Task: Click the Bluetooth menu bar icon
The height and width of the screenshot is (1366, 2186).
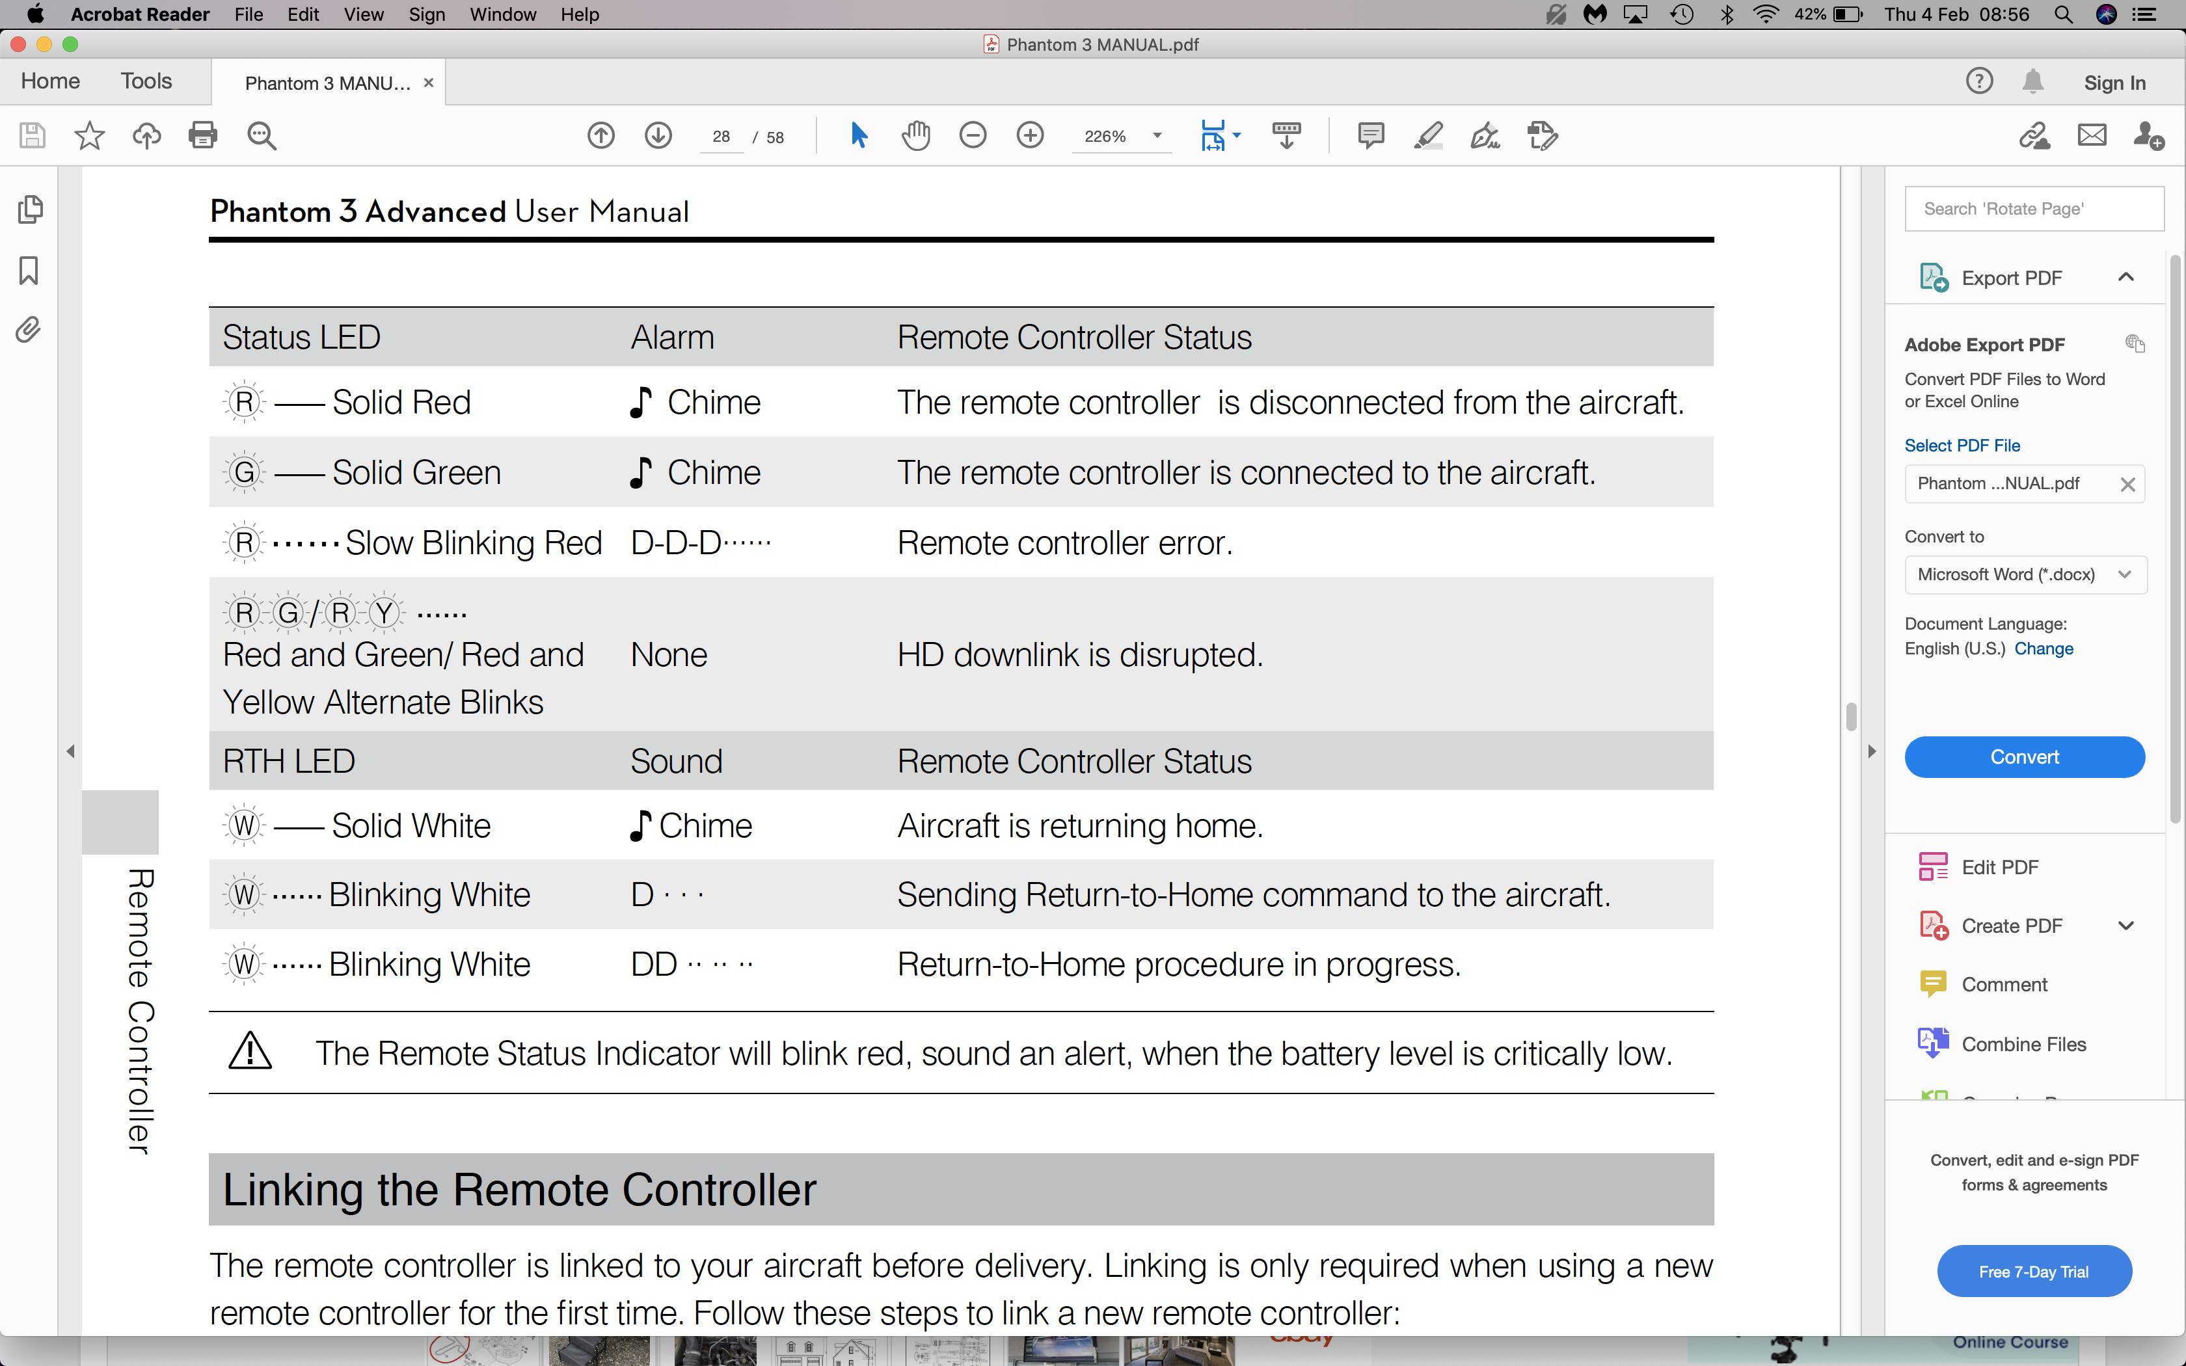Action: 1726,14
